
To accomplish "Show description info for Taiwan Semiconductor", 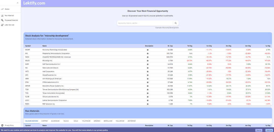I will coord(148,90).
